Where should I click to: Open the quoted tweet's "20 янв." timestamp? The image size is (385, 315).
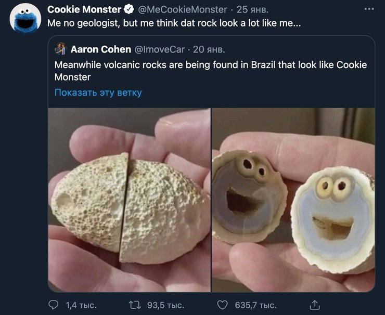209,49
